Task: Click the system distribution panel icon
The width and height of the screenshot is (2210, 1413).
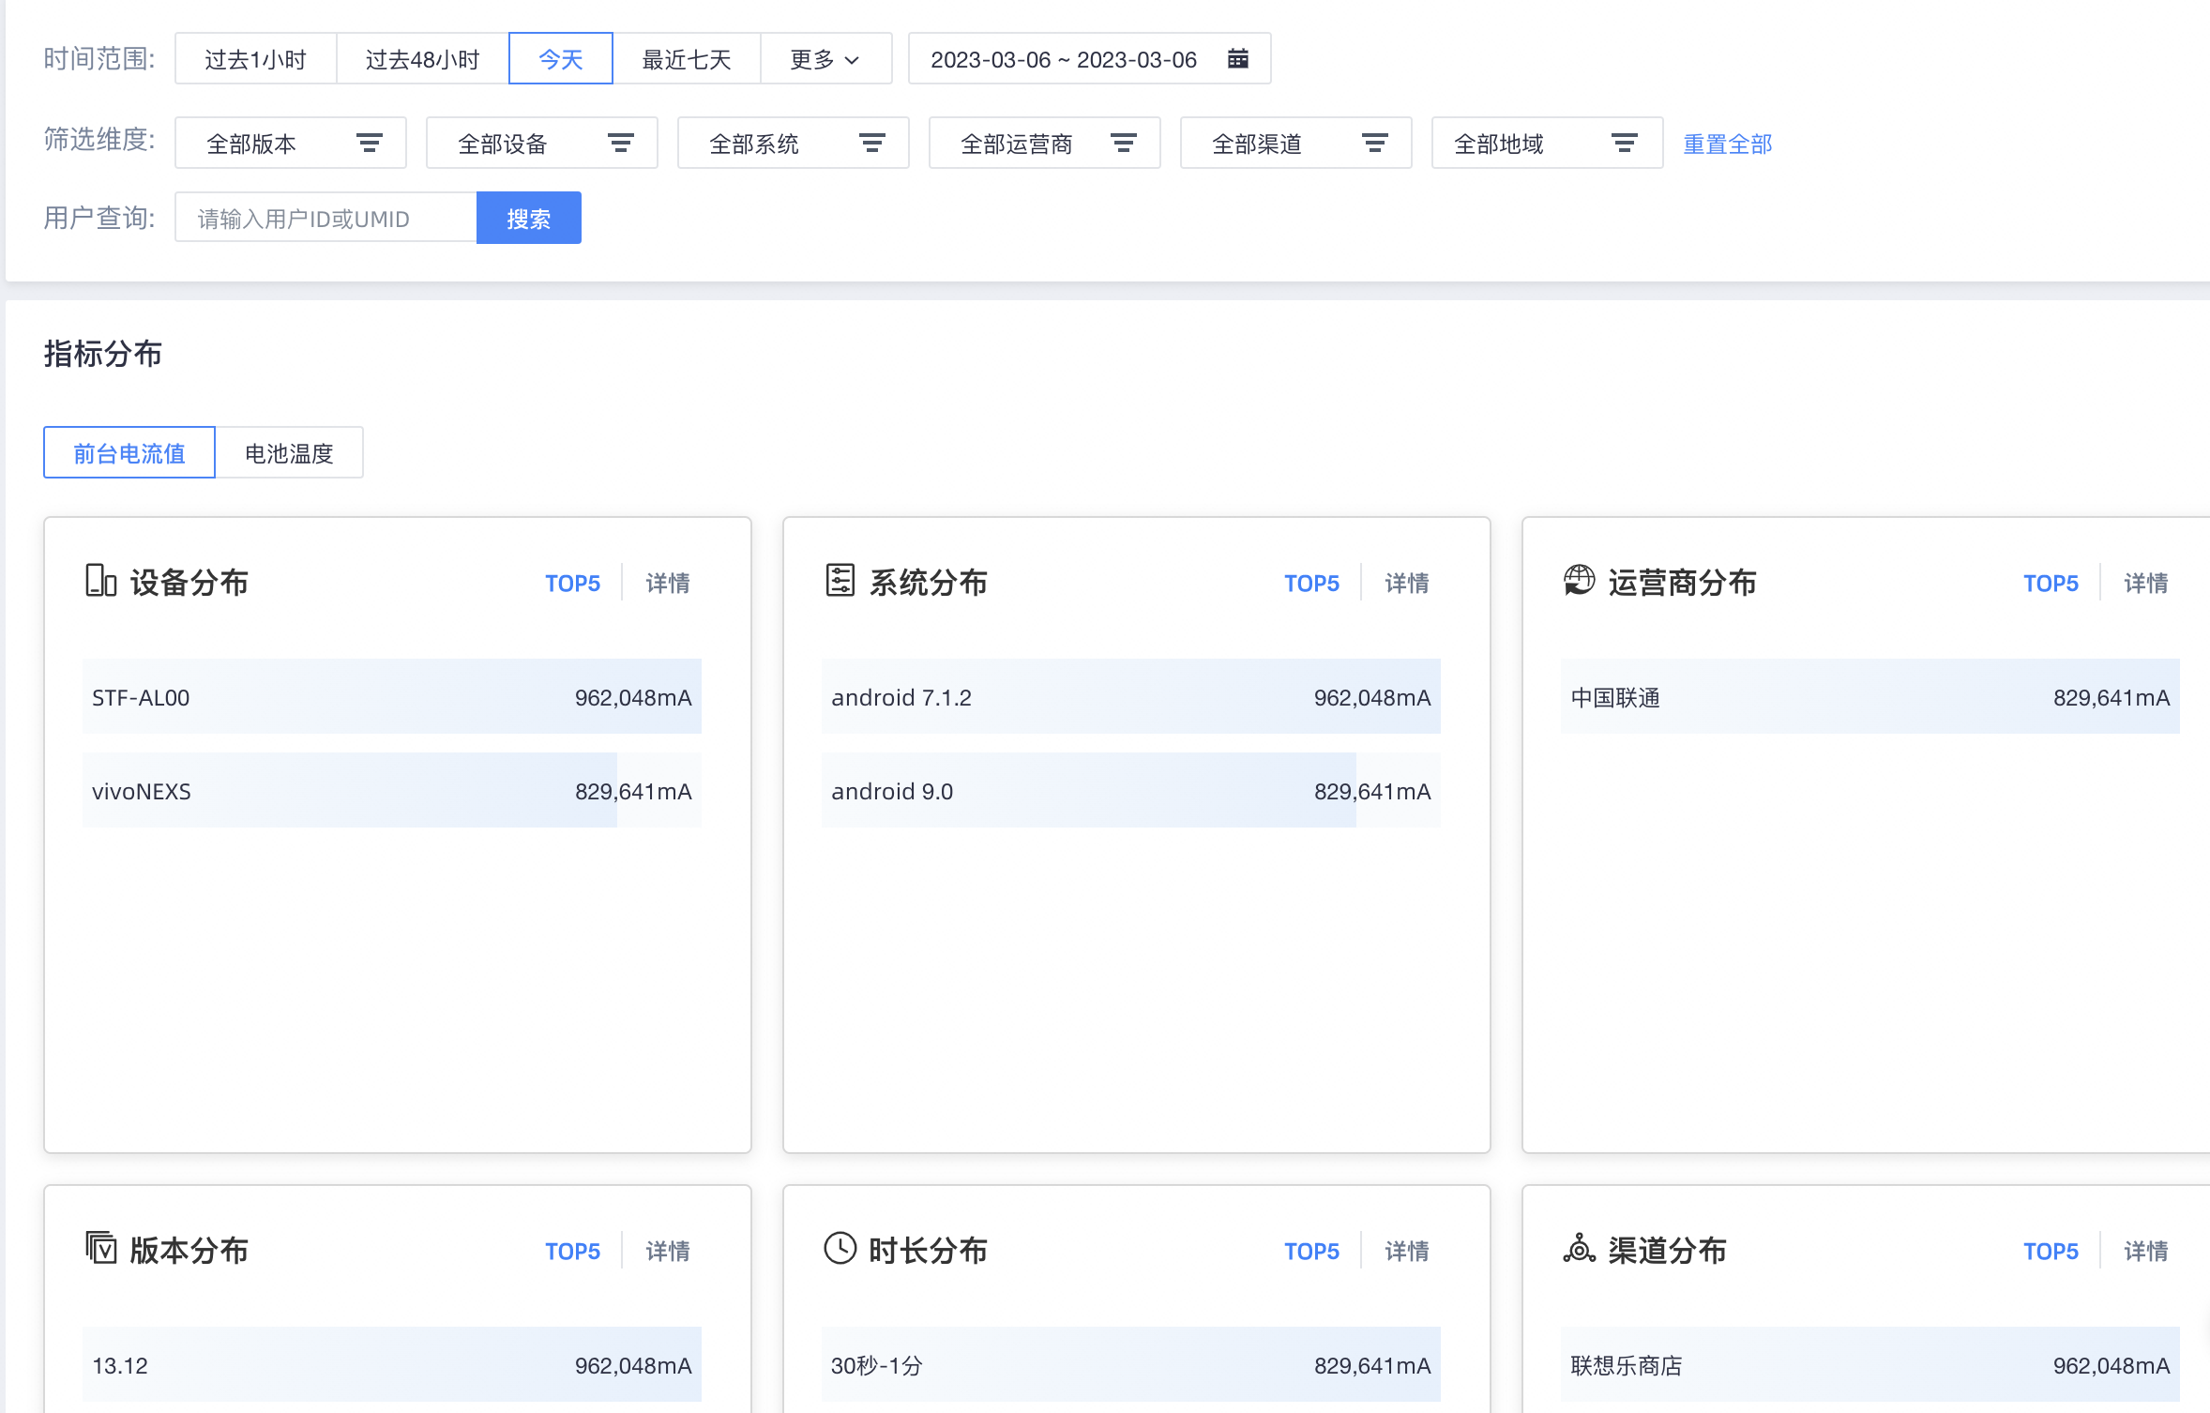Action: click(x=840, y=581)
